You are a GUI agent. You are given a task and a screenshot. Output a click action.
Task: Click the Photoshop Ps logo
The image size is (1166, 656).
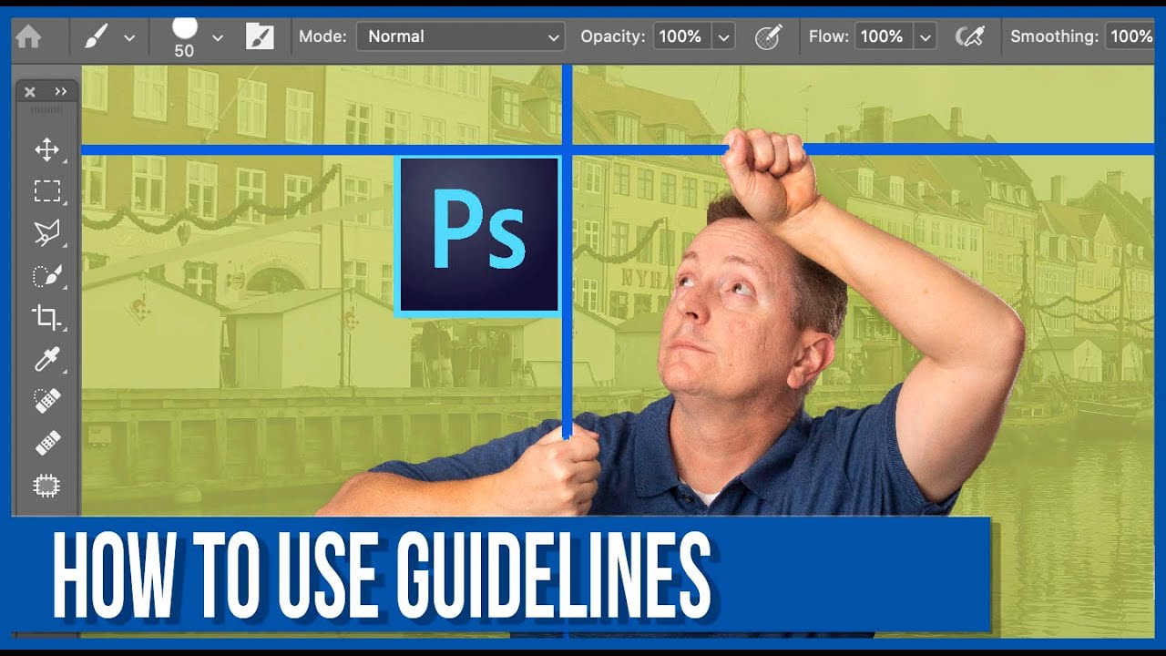point(478,236)
